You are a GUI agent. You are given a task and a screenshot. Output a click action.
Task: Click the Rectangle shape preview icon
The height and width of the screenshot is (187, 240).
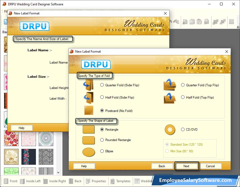point(89,130)
